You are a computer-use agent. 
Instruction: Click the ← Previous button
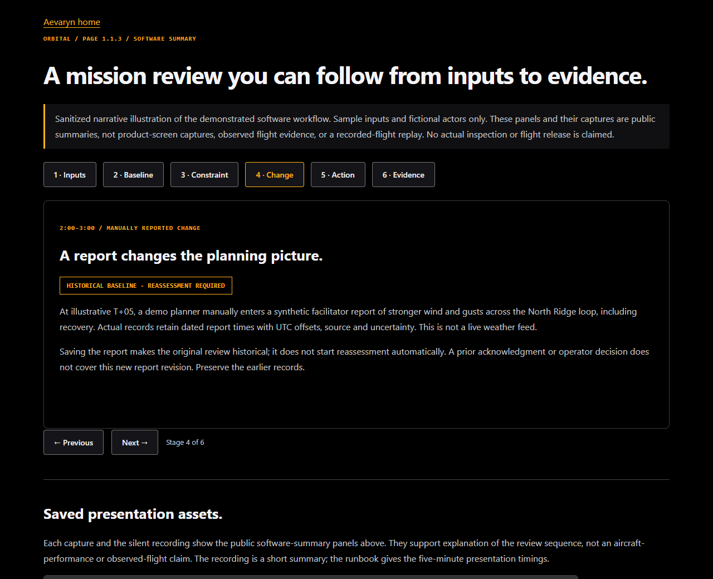(74, 443)
